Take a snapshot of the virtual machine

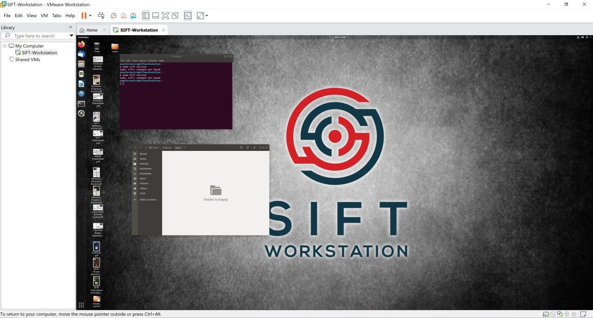point(114,15)
